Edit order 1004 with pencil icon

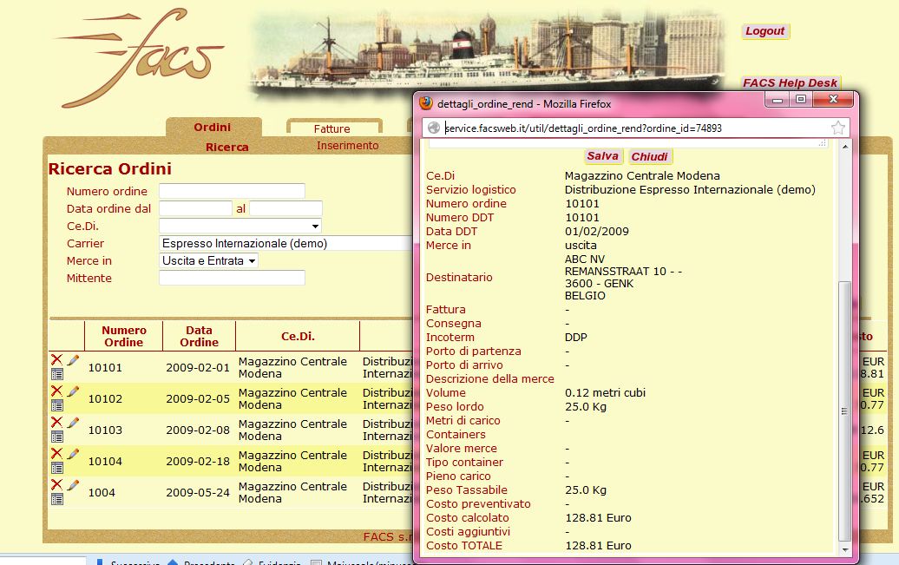pos(73,485)
